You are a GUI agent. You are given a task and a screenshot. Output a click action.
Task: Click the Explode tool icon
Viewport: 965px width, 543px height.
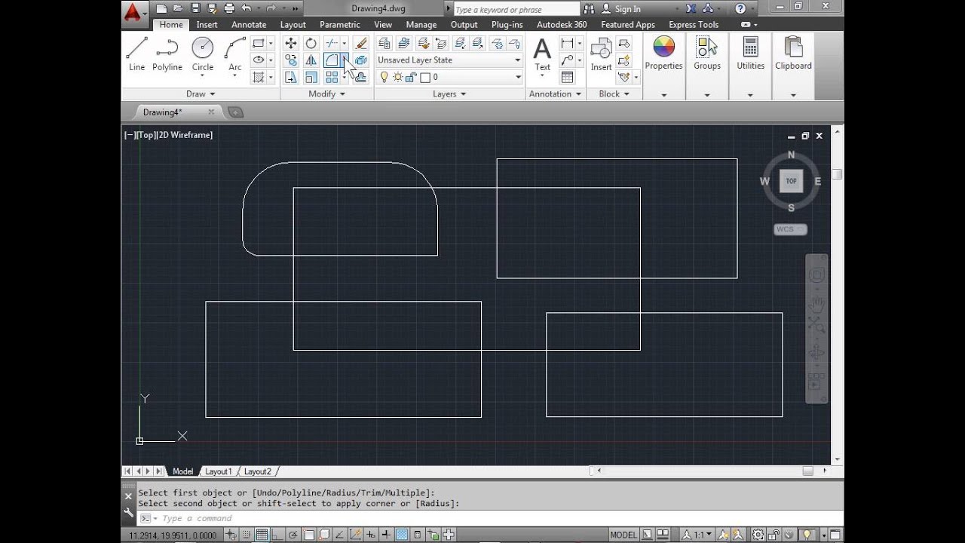361,60
